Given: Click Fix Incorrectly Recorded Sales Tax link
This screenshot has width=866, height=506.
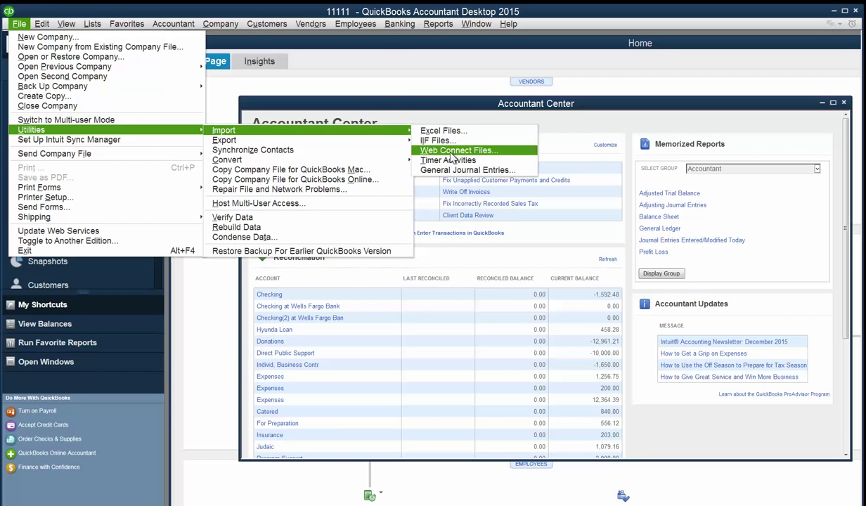Looking at the screenshot, I should pyautogui.click(x=490, y=204).
